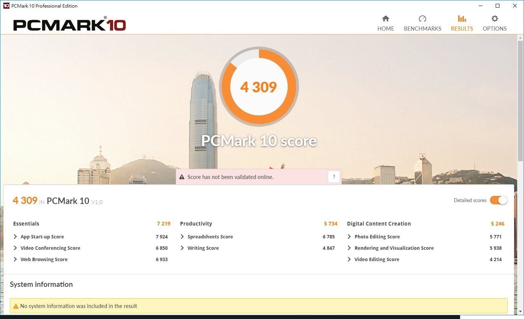Viewport: 524px width, 319px height.
Task: Click the large PCMark 10 score caption
Action: (259, 141)
